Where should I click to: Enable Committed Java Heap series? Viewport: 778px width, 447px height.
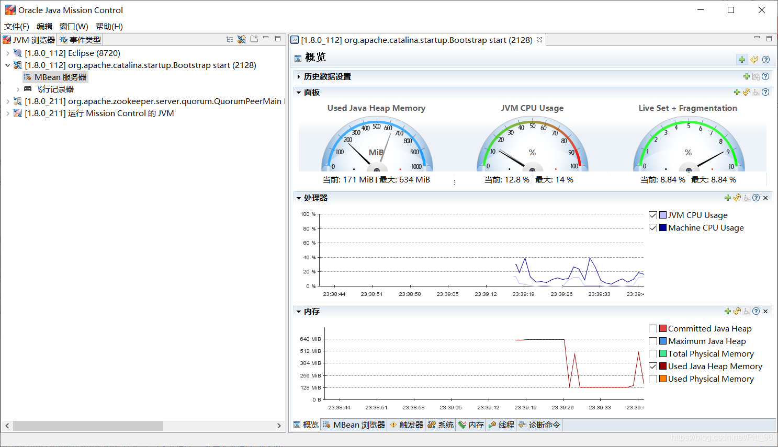653,328
